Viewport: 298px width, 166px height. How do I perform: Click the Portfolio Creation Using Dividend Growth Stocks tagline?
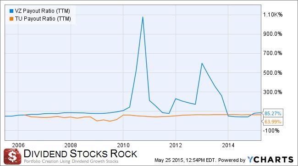pyautogui.click(x=71, y=161)
